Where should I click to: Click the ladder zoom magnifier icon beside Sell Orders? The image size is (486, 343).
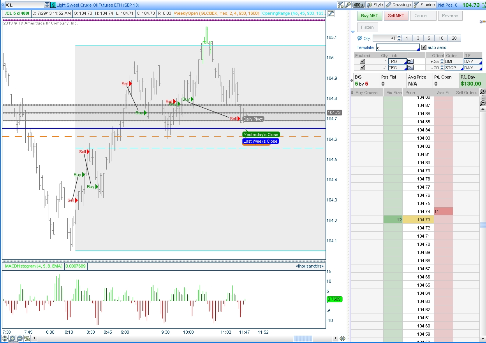483,91
